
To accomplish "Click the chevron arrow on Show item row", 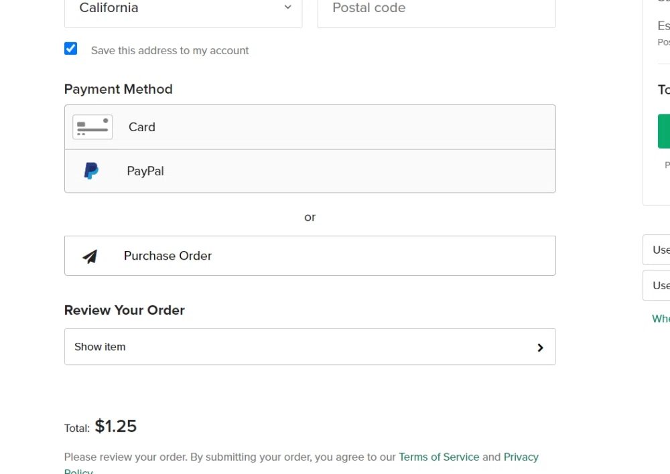I will tap(540, 347).
